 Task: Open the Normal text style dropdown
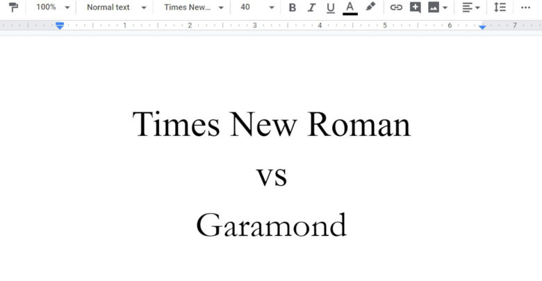pos(117,7)
